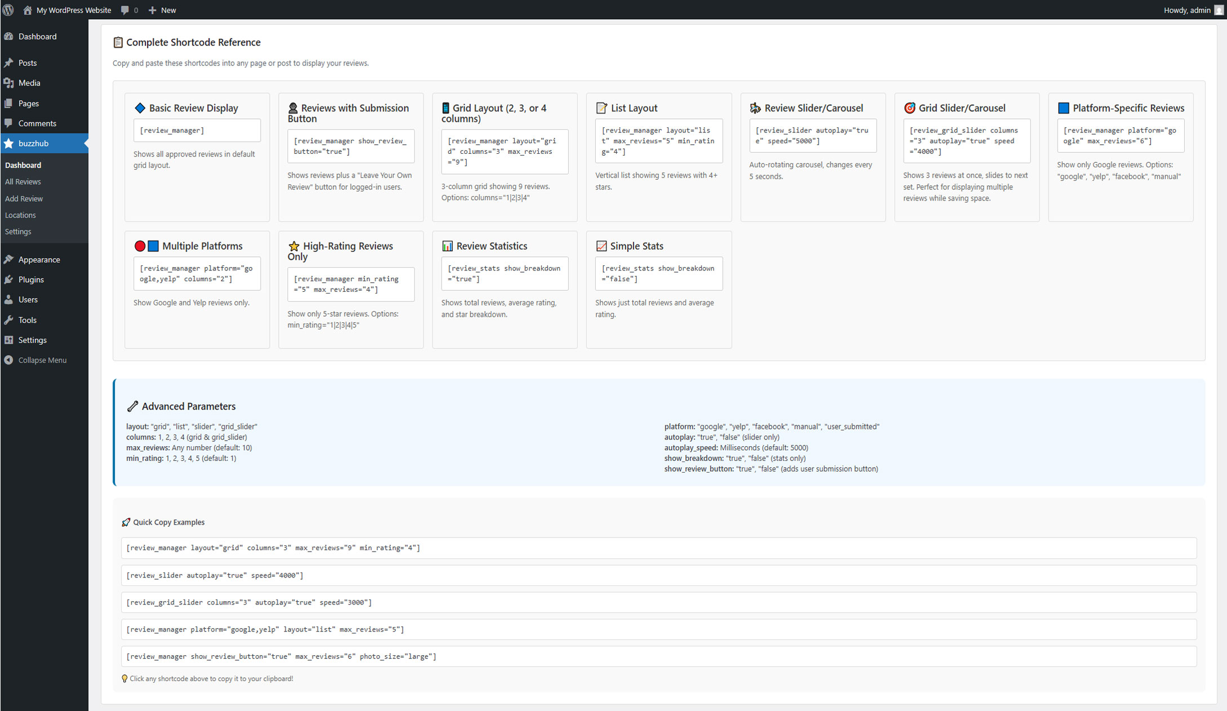This screenshot has width=1227, height=711.
Task: Click the home icon beside site name
Action: tap(27, 10)
